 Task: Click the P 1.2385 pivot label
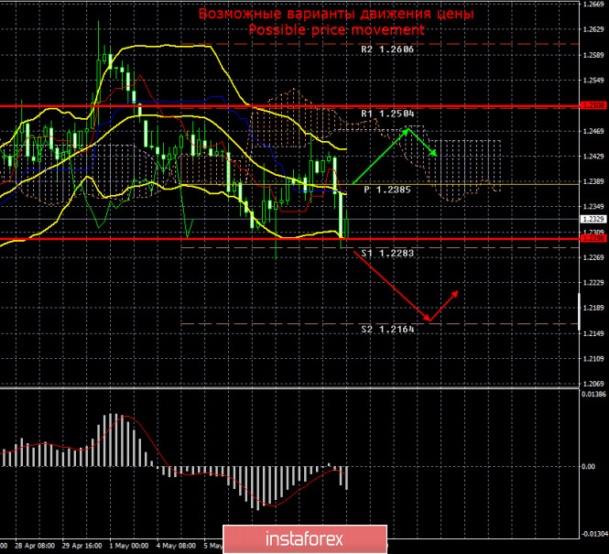386,190
